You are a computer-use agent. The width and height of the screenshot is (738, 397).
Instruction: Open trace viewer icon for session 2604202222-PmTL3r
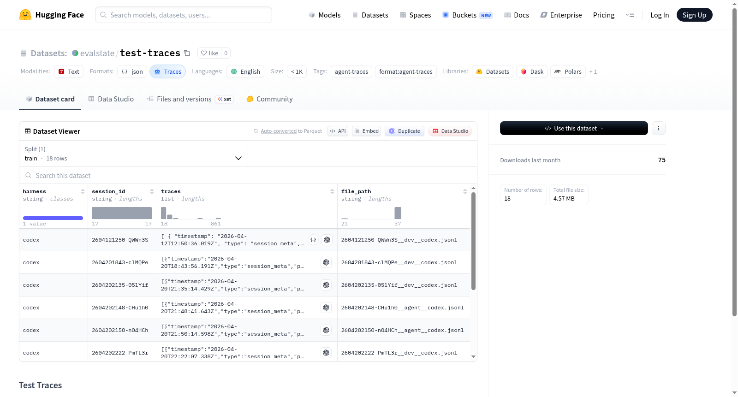coord(326,353)
